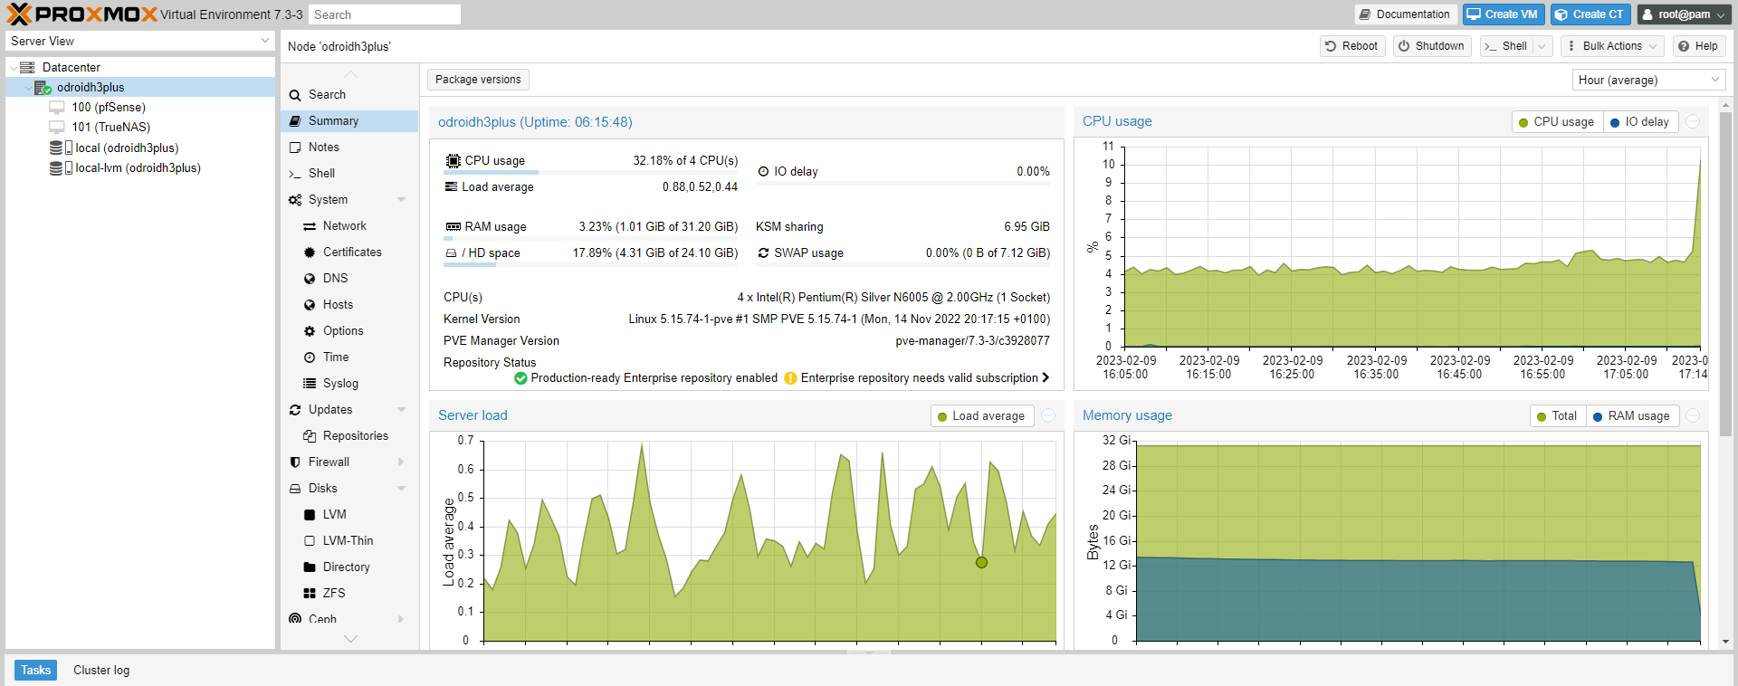Expand the Firewall section arrow

coord(401,462)
